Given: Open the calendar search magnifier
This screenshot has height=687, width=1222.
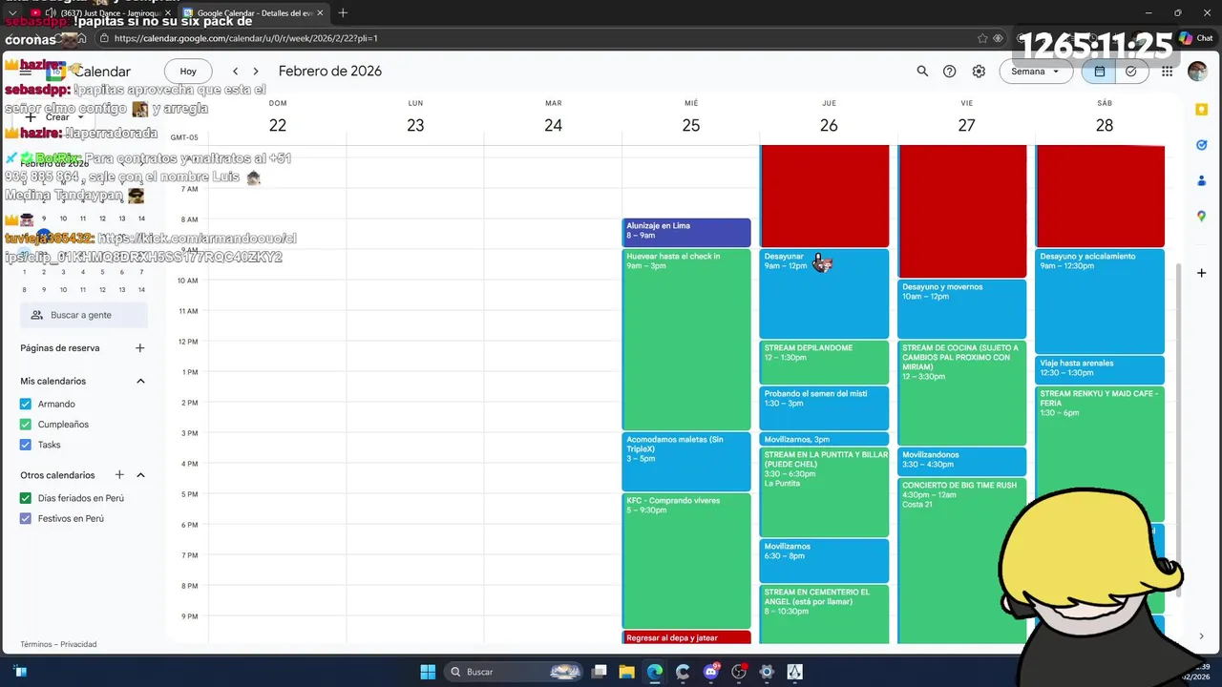Looking at the screenshot, I should [922, 72].
